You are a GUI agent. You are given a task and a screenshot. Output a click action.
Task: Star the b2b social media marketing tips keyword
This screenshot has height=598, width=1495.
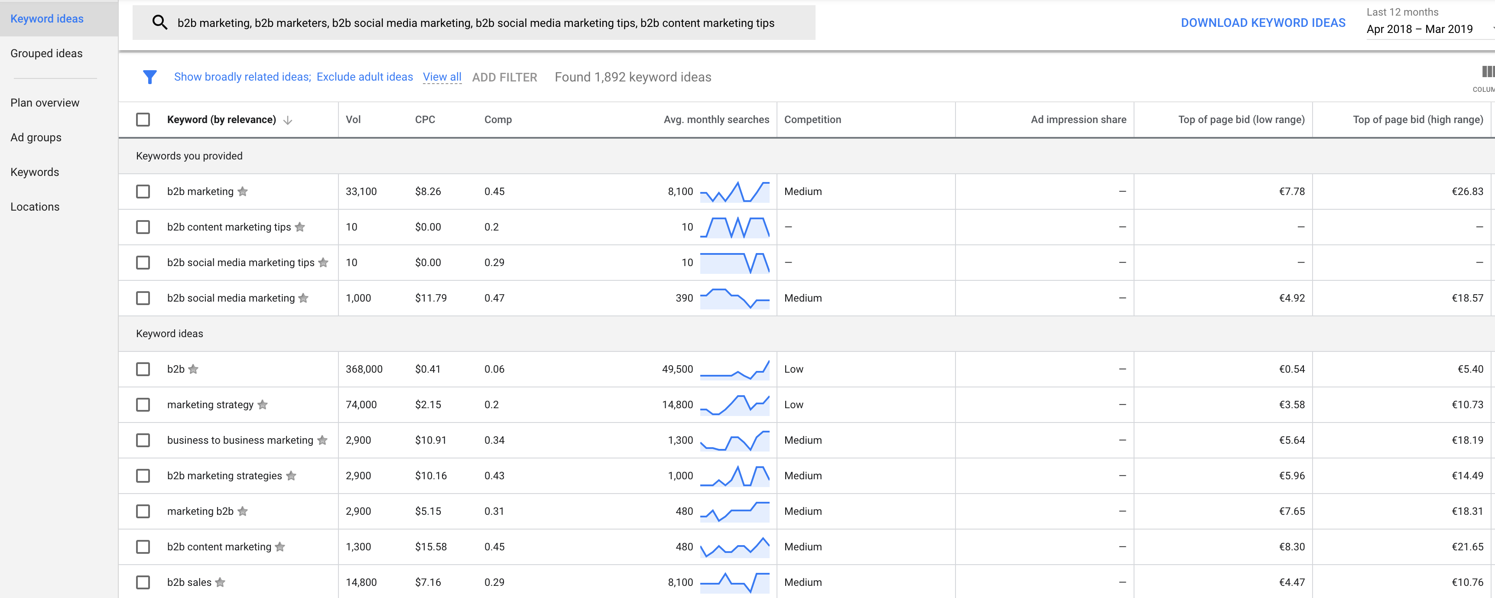pos(323,263)
